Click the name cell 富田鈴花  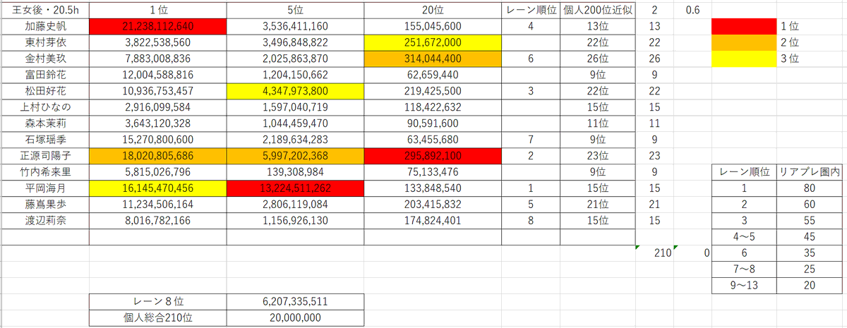click(46, 75)
